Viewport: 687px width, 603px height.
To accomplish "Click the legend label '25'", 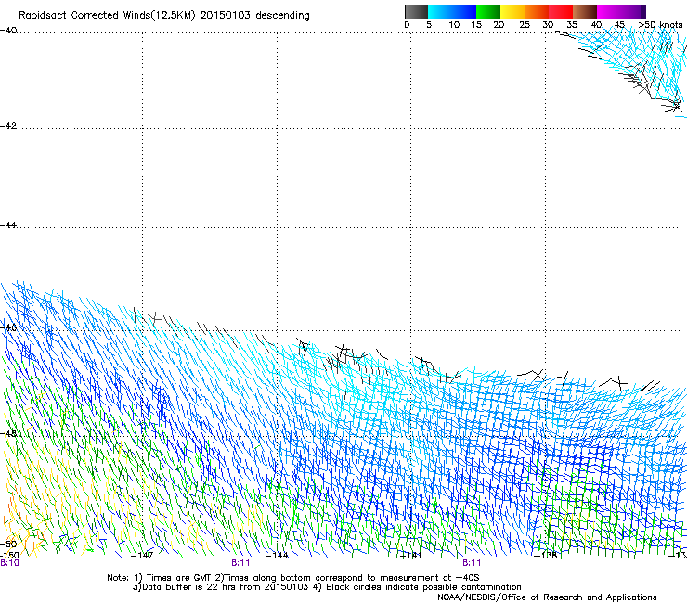I will 525,25.
